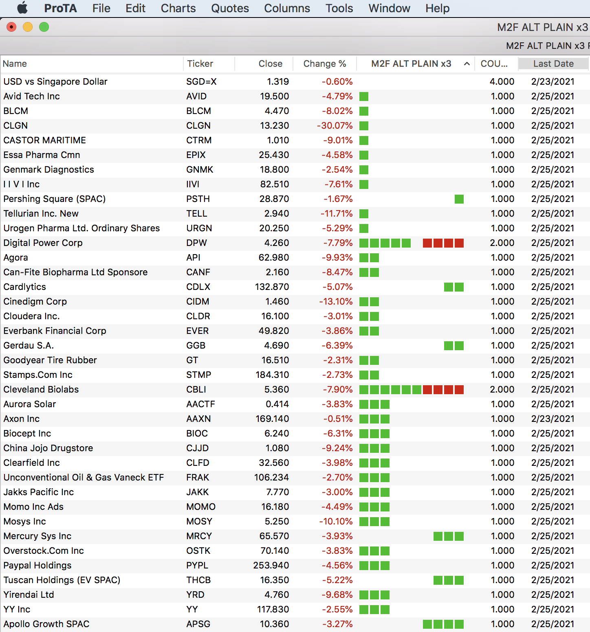This screenshot has height=632, width=590.
Task: Click the CLDR ticker cell
Action: click(198, 316)
